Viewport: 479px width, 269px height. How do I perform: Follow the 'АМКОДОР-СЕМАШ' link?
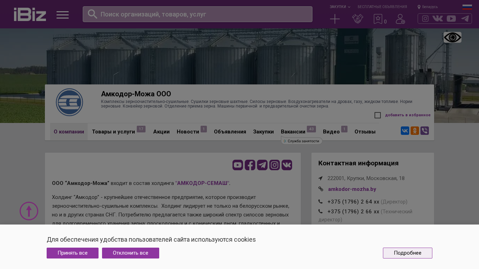202,183
